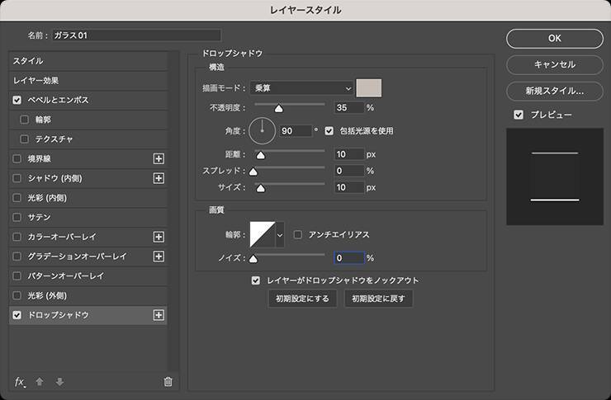Select the サテン effect entry
The height and width of the screenshot is (400, 611).
pos(40,217)
